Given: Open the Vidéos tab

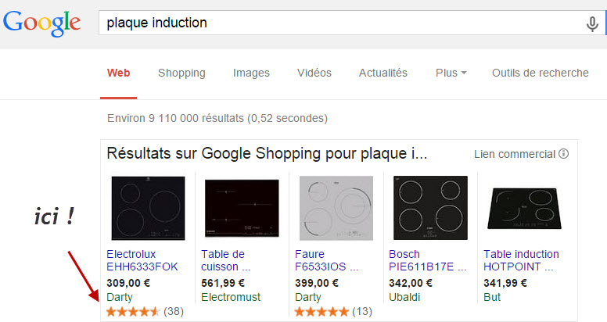Looking at the screenshot, I should pyautogui.click(x=314, y=73).
